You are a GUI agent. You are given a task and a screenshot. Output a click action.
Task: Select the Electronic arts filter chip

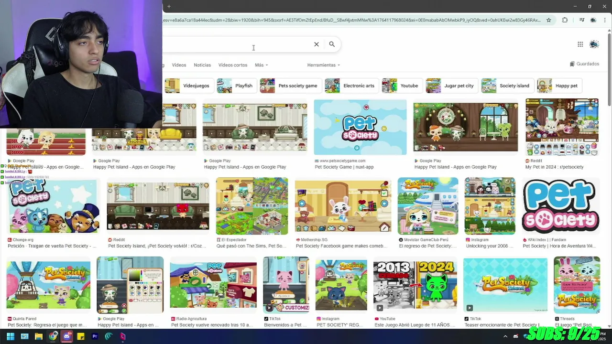tap(352, 86)
